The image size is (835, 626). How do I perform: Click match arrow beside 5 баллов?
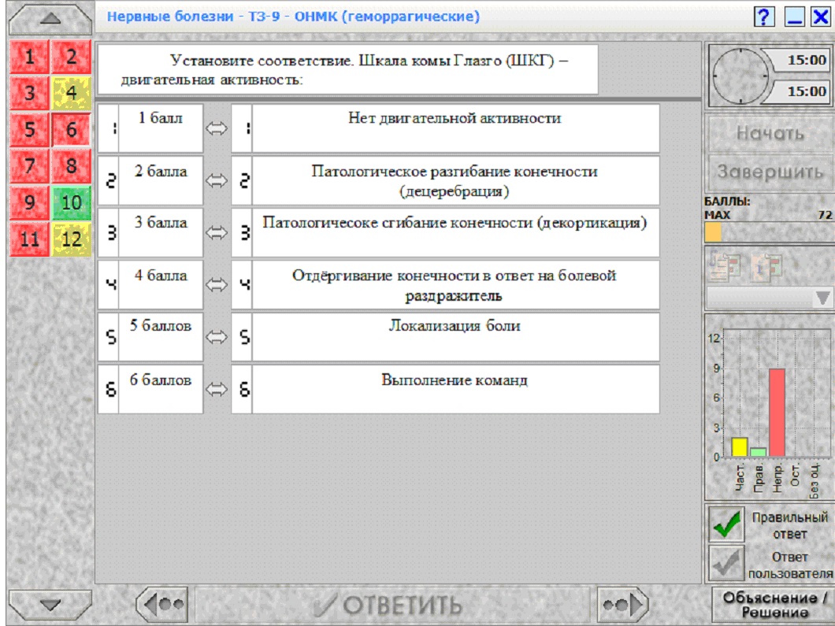217,337
